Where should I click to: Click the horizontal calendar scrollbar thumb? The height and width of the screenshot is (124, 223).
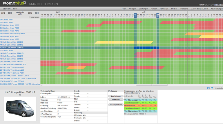[152, 85]
